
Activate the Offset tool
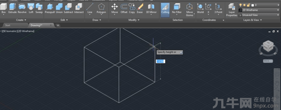(124, 8)
